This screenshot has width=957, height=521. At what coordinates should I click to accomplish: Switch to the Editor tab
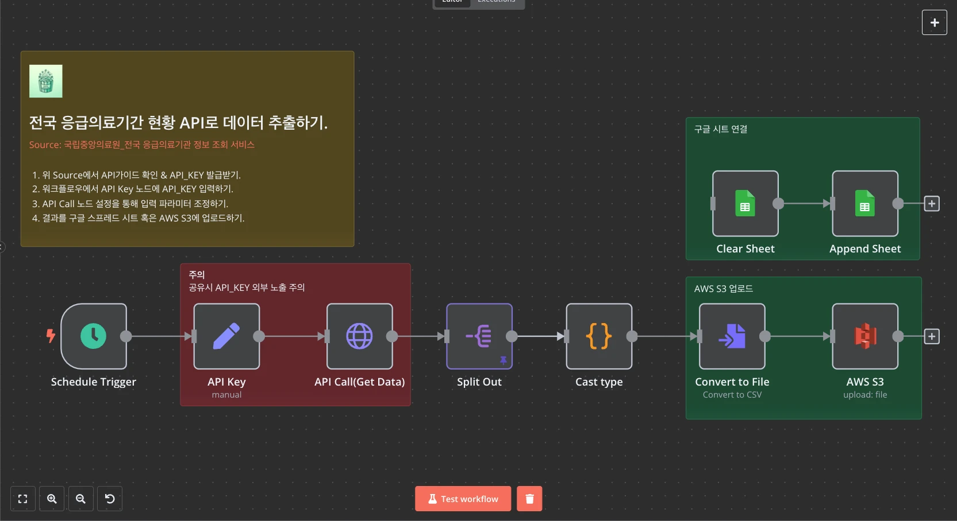(x=452, y=2)
